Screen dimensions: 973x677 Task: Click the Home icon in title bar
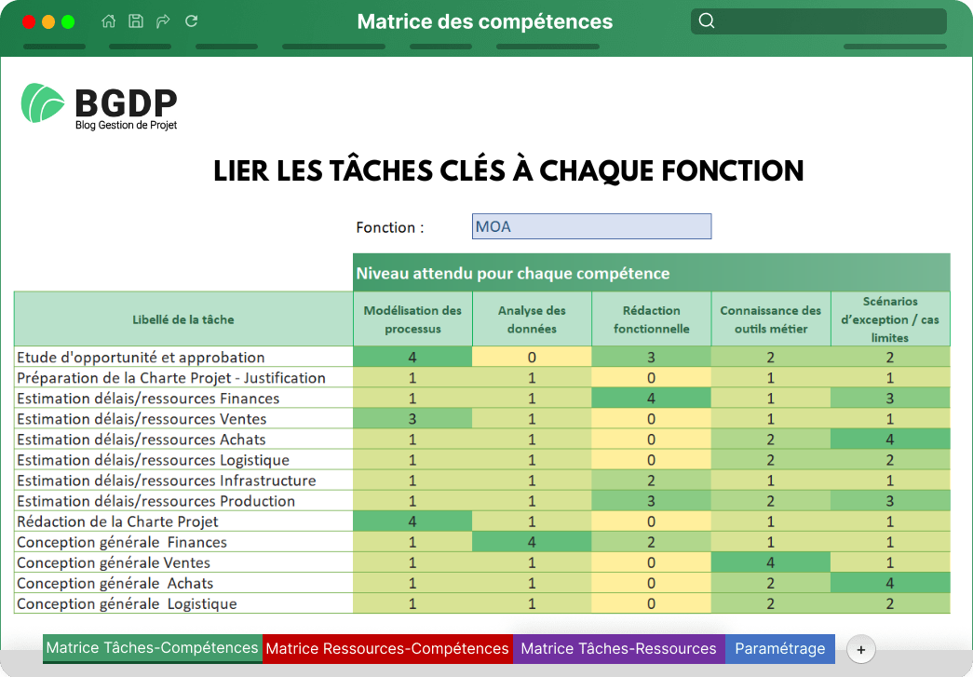[109, 21]
